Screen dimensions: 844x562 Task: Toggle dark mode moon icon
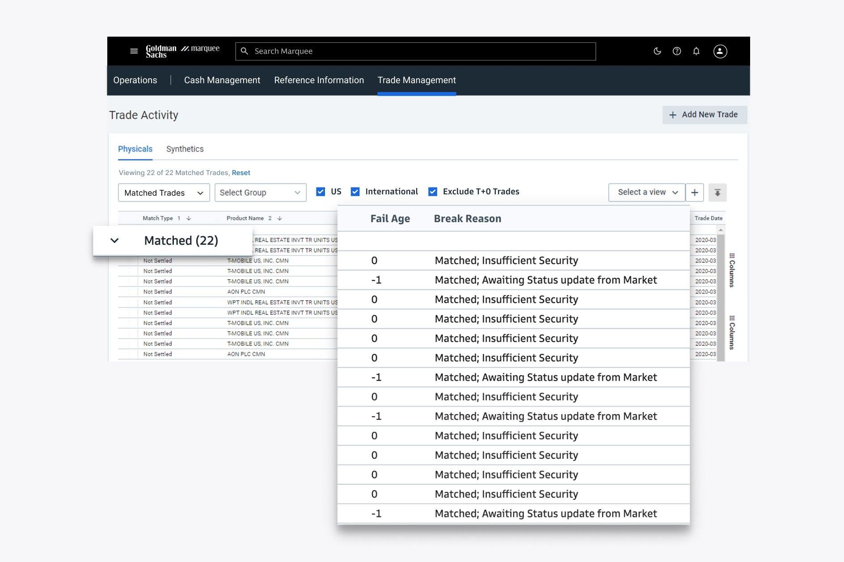coord(657,51)
